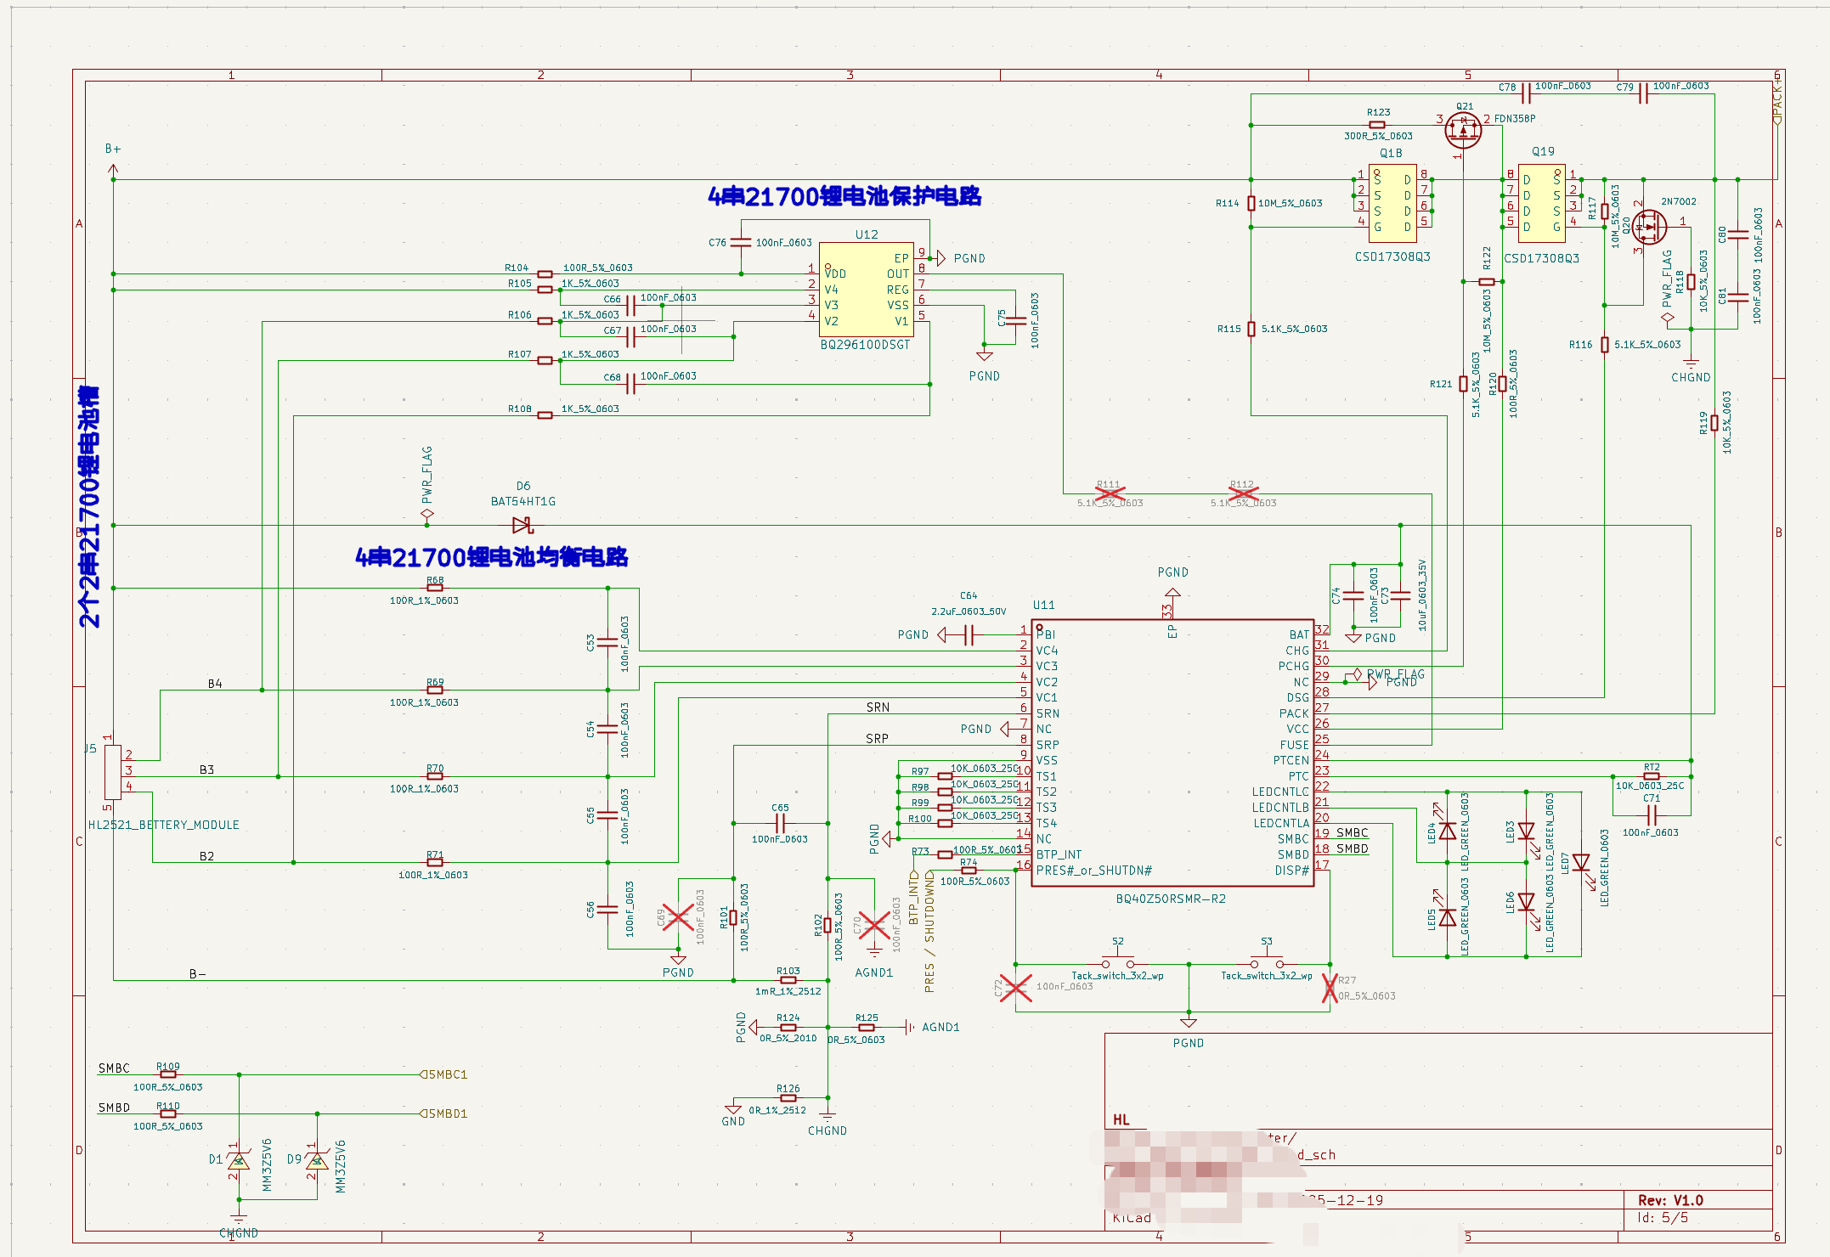Click the Q18 CSD17308Q3 component box
This screenshot has height=1257, width=1830.
click(x=1392, y=203)
